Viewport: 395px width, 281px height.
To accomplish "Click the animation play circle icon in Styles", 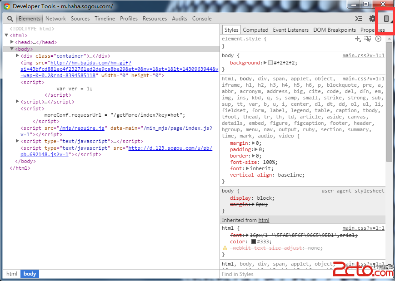I will coord(378,39).
